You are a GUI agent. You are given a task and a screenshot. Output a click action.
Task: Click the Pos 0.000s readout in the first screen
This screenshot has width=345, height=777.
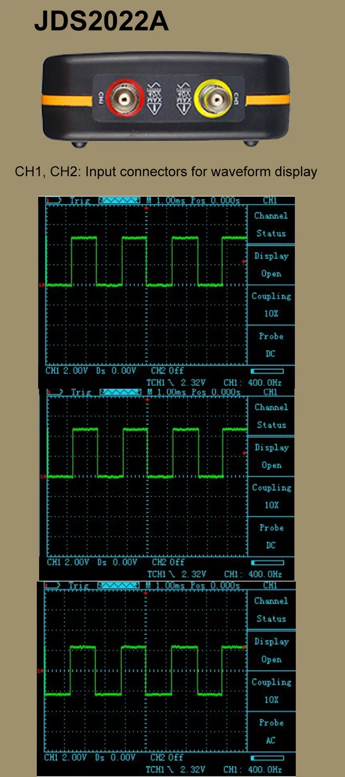click(215, 200)
